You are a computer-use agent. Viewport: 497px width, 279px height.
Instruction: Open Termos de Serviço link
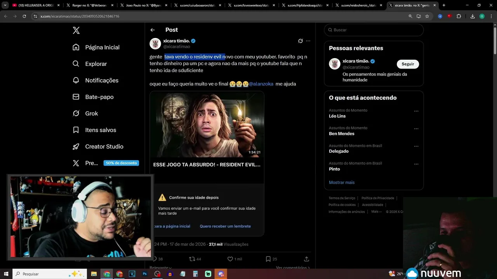342,198
